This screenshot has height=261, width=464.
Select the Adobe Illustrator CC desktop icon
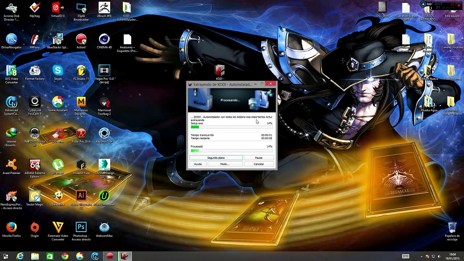coord(81,200)
